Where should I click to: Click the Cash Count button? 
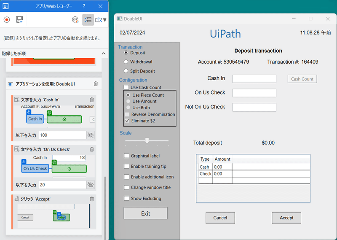point(302,79)
